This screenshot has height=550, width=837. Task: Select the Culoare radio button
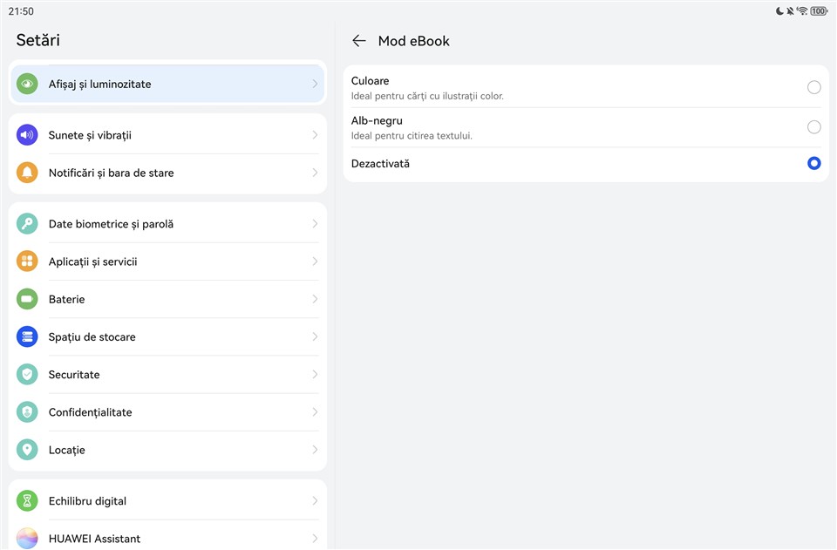[x=813, y=87]
